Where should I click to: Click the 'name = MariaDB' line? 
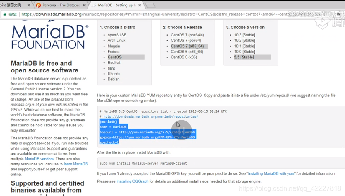[113, 127]
